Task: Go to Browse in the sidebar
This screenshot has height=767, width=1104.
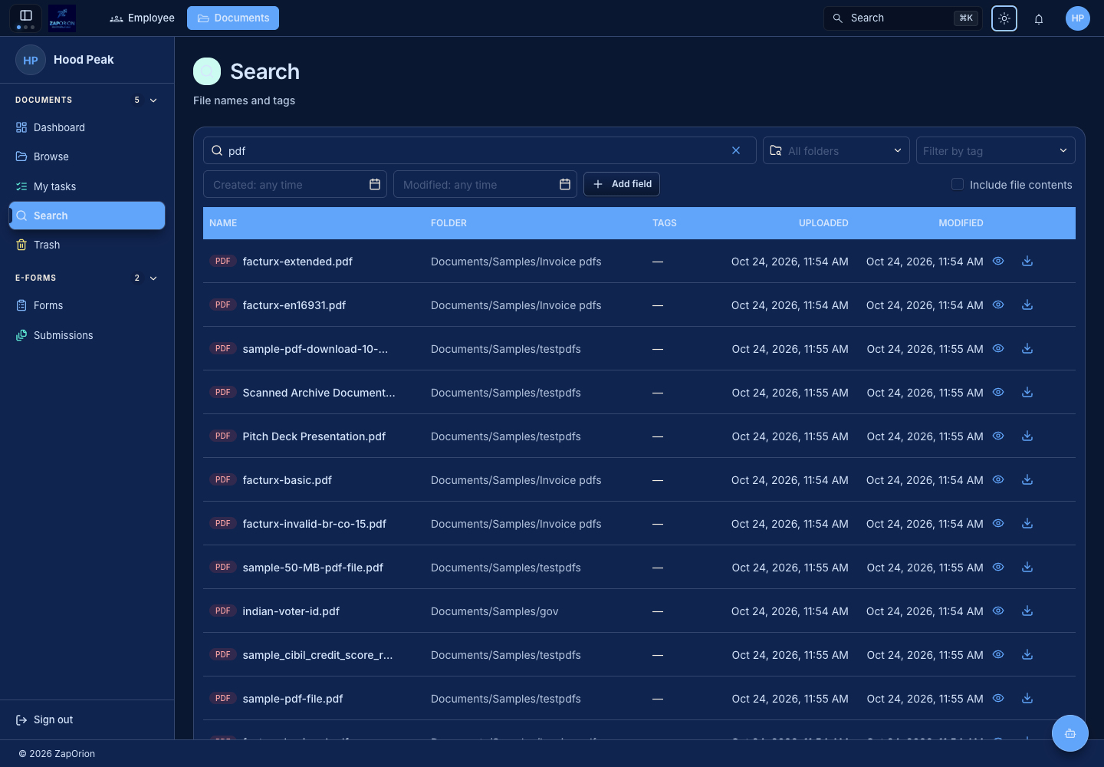Action: pos(87,156)
